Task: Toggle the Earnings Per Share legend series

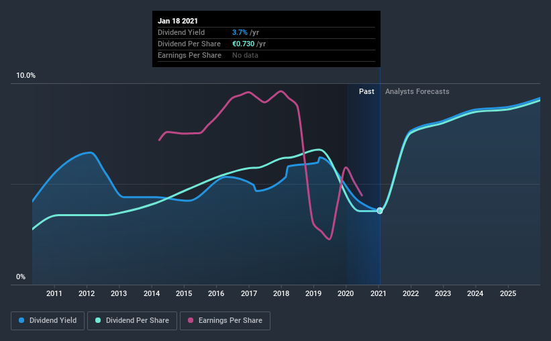Action: [226, 321]
